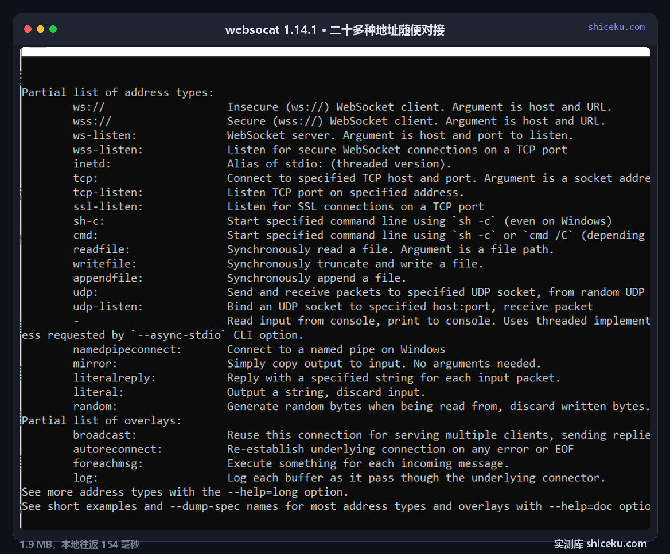
Task: Click 'Execute something for each incoming message.'
Action: (368, 463)
